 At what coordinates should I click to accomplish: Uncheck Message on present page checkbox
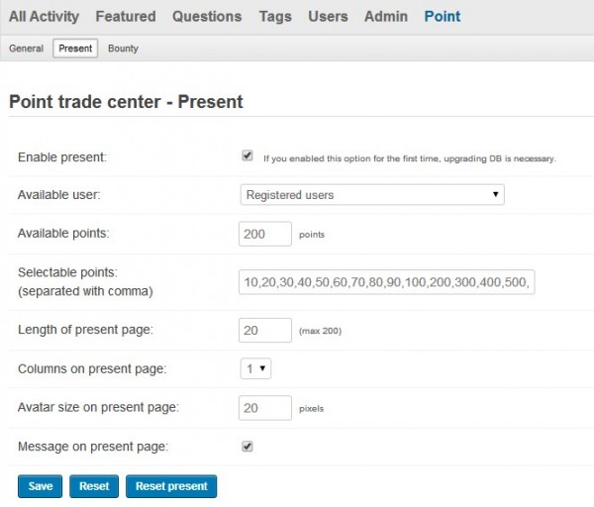(x=247, y=447)
